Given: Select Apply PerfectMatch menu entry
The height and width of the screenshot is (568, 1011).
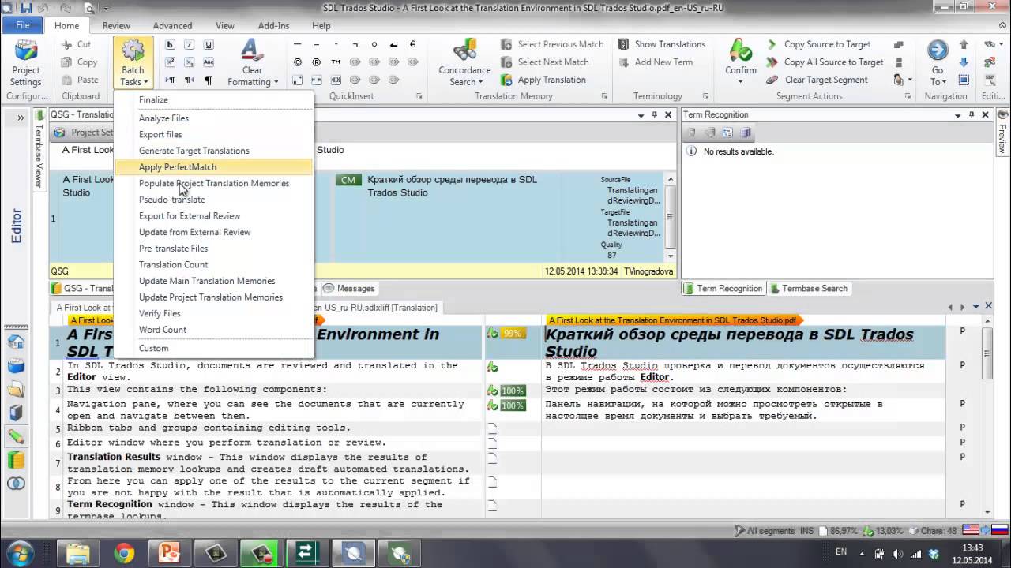Looking at the screenshot, I should pyautogui.click(x=214, y=167).
